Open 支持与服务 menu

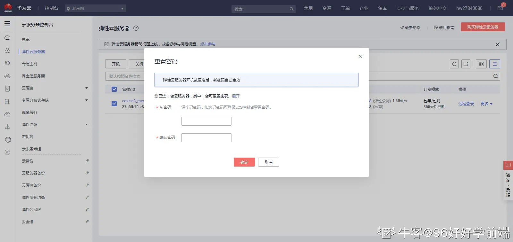click(x=408, y=8)
